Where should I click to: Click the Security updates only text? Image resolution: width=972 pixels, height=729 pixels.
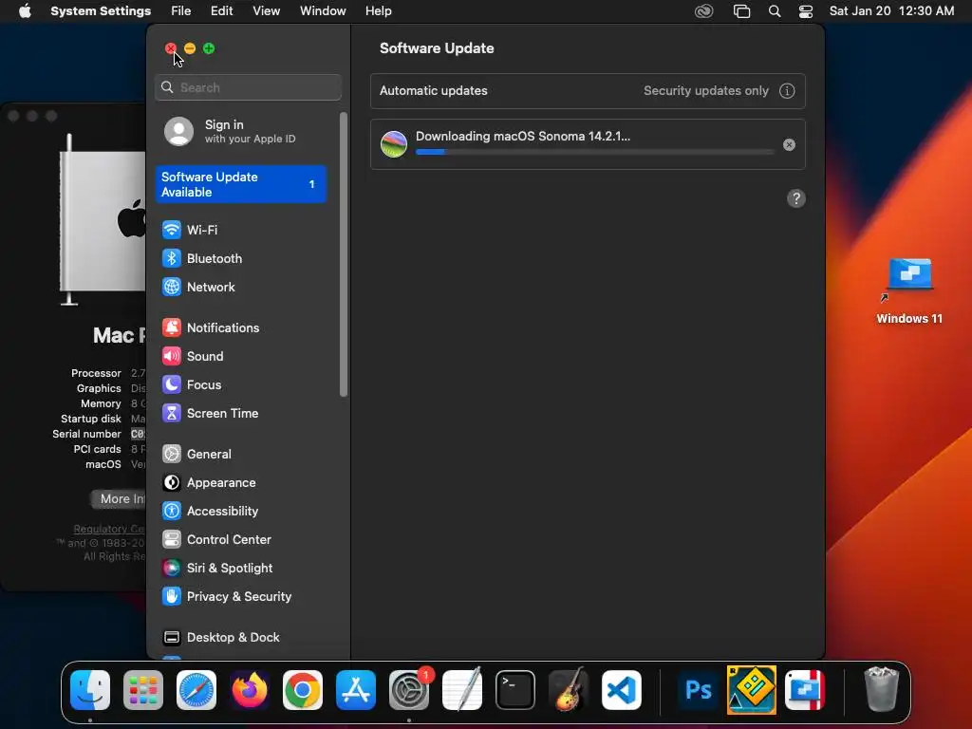[706, 91]
